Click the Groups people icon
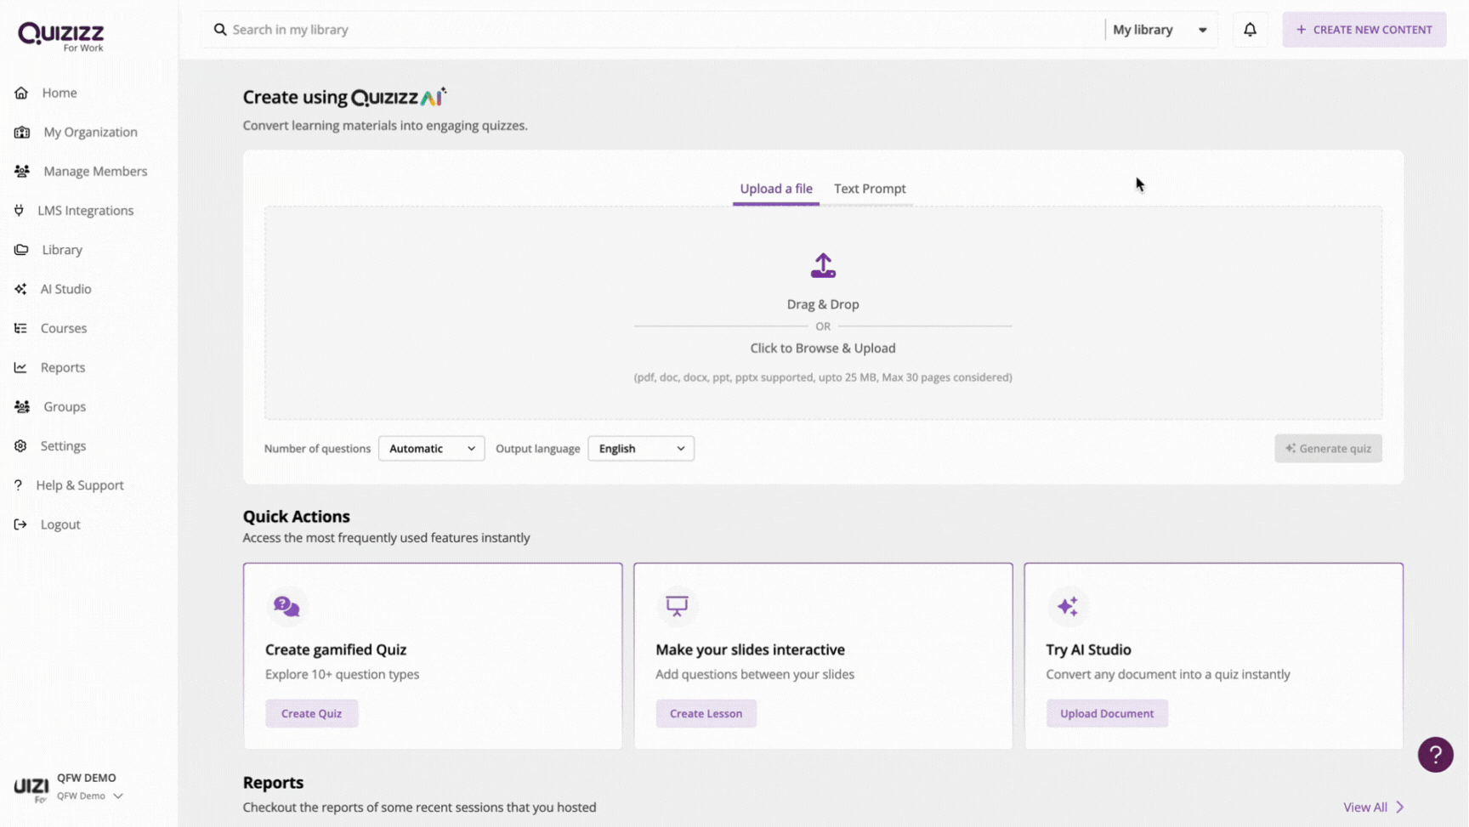Viewport: 1469px width, 827px height. pyautogui.click(x=22, y=406)
